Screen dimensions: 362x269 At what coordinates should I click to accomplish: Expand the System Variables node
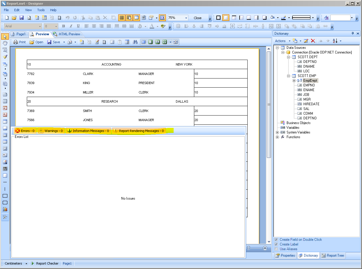tap(277, 132)
